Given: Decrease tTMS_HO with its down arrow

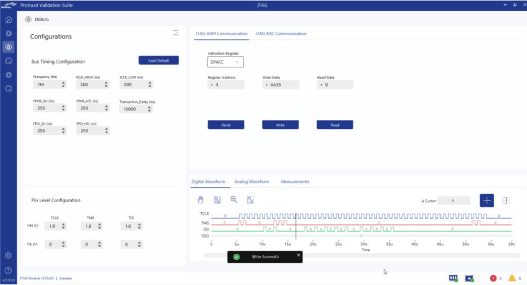Looking at the screenshot, I should point(106,110).
